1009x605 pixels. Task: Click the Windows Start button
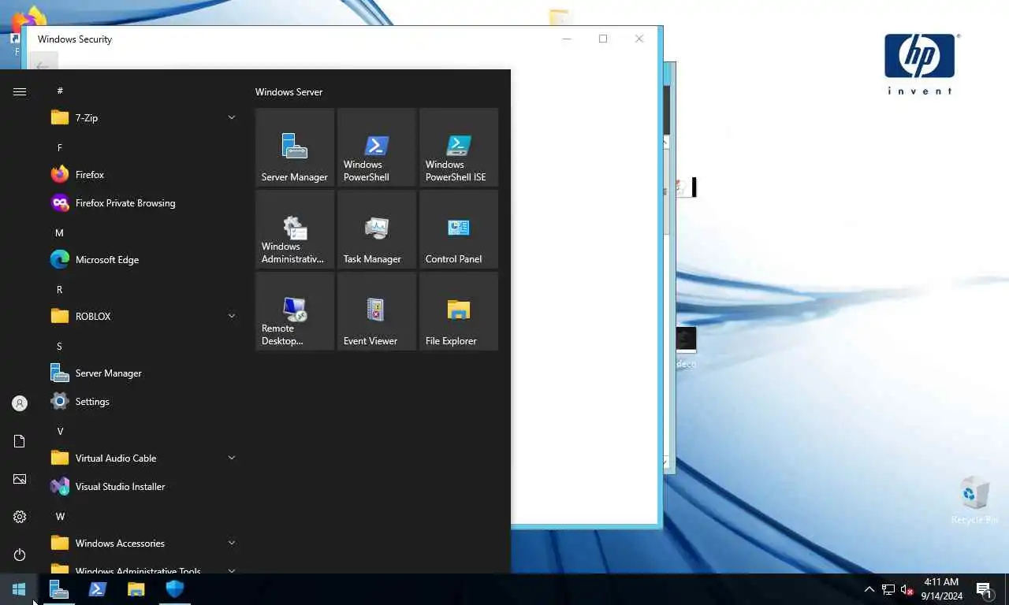click(19, 589)
